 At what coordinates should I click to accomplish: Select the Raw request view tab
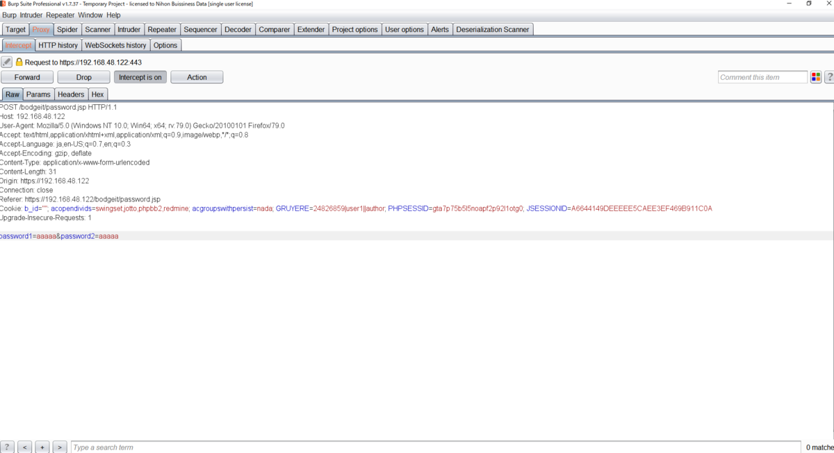13,94
